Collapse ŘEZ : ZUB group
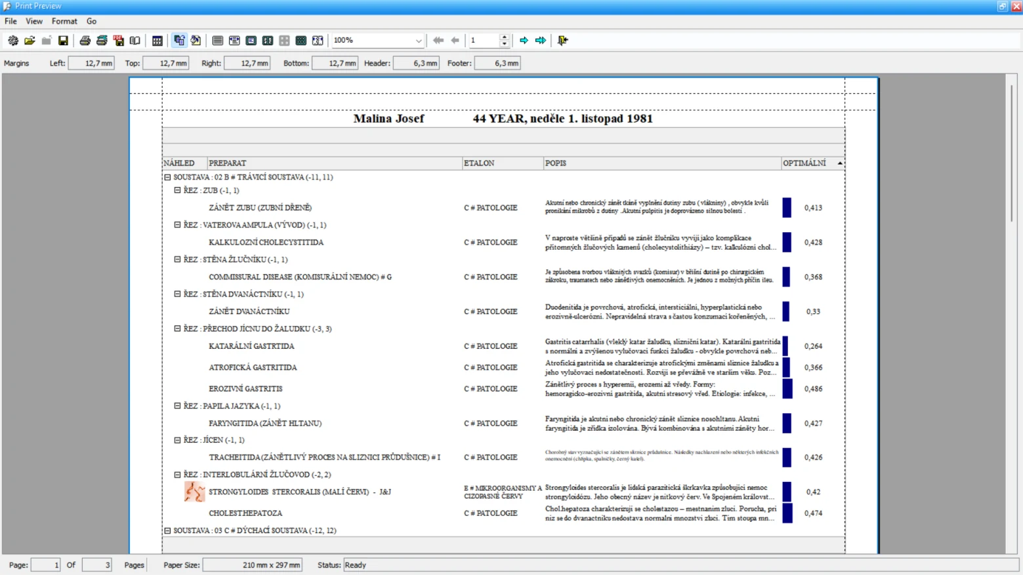 point(177,190)
